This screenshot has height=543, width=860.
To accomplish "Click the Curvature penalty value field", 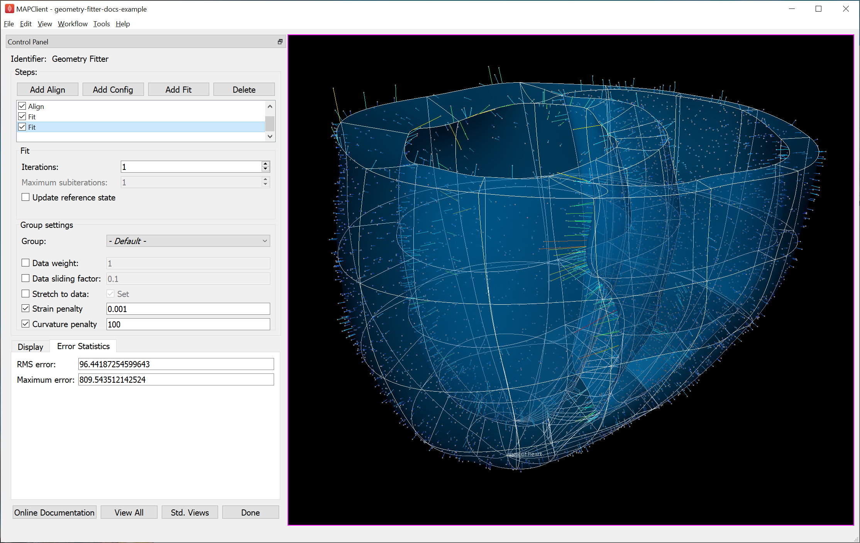I will pyautogui.click(x=188, y=324).
